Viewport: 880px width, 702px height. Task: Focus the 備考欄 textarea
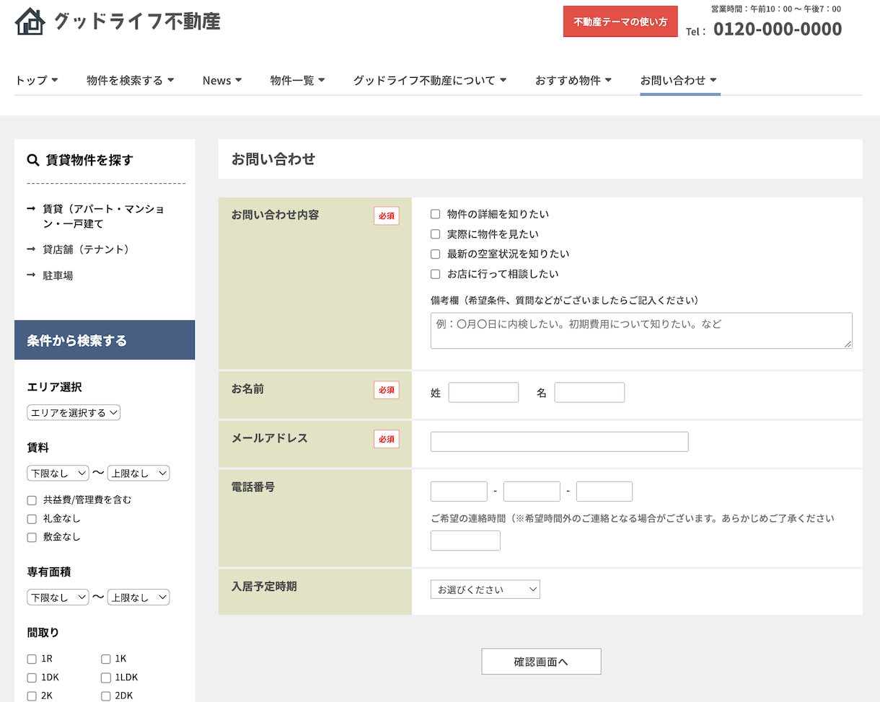click(x=641, y=331)
